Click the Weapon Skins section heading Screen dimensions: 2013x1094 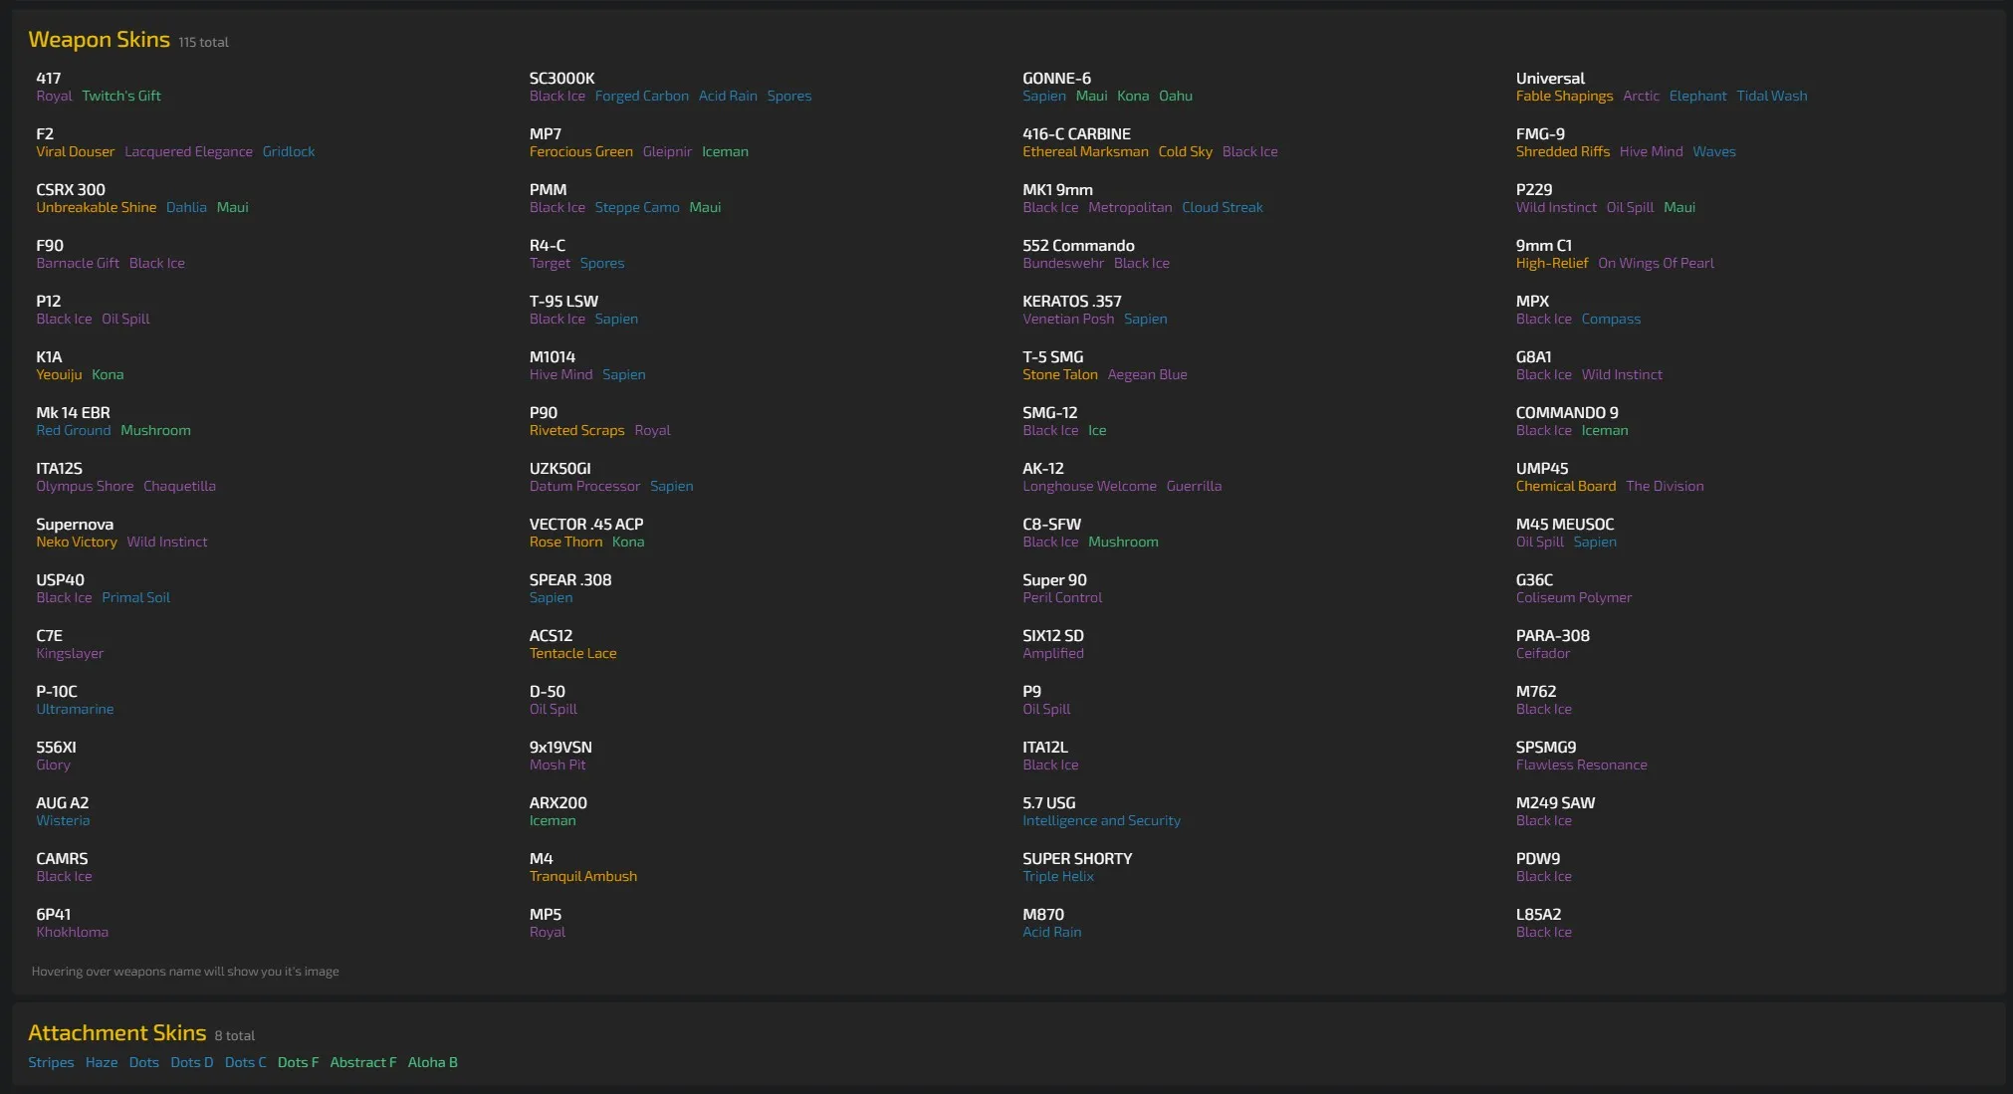point(100,40)
